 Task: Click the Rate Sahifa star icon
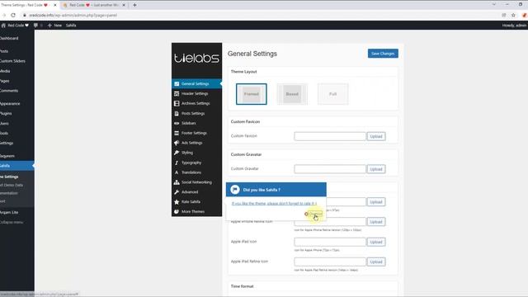click(177, 201)
